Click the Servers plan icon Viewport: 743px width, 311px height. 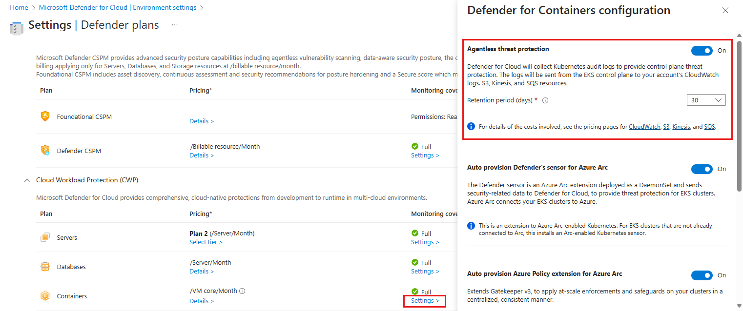coord(45,237)
